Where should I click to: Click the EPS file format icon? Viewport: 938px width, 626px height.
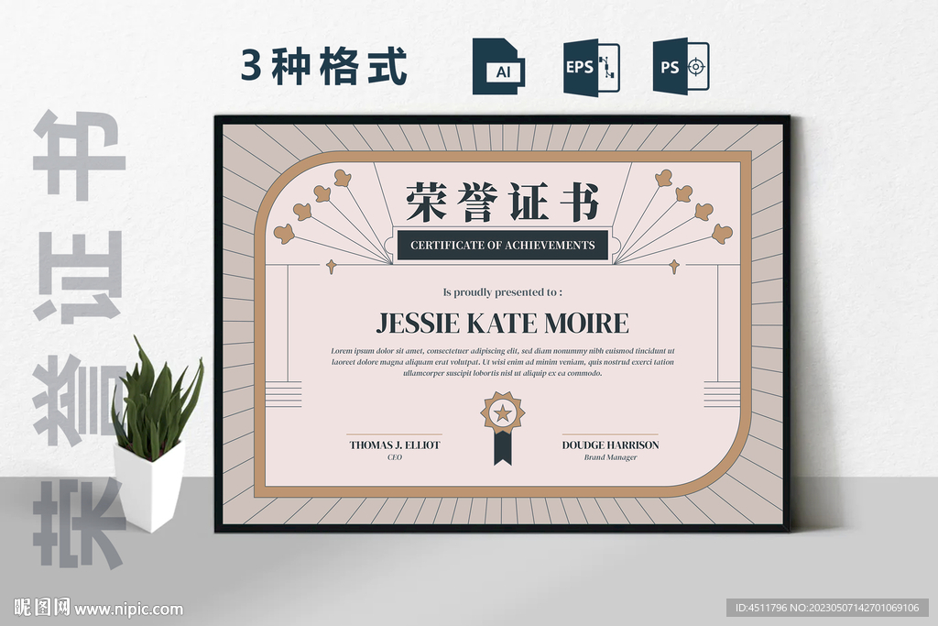click(592, 66)
